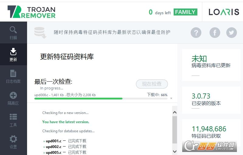Click the 未知 database status card
Screen dimensions: 243x155
(x=211, y=65)
